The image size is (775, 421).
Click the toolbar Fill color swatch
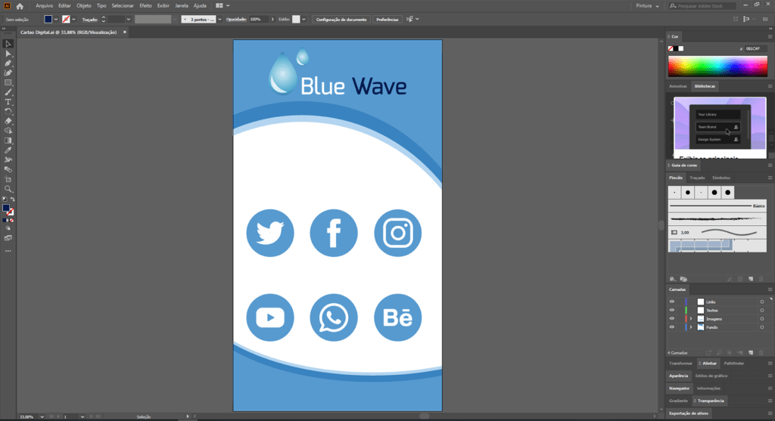point(5,208)
